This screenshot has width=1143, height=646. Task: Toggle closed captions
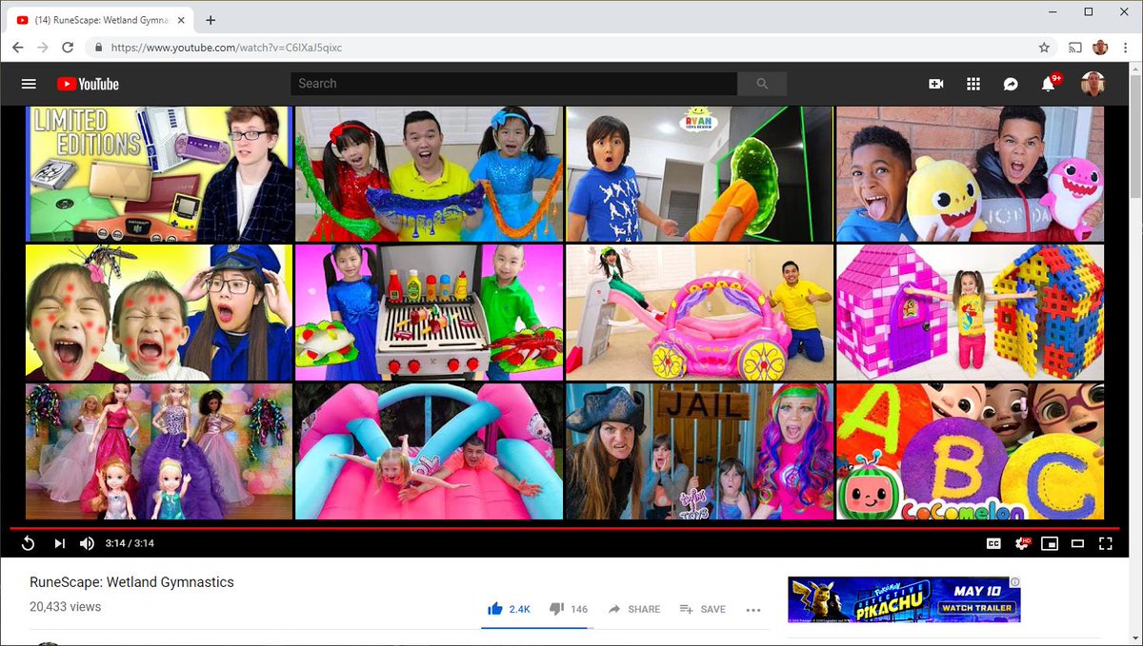click(x=993, y=543)
